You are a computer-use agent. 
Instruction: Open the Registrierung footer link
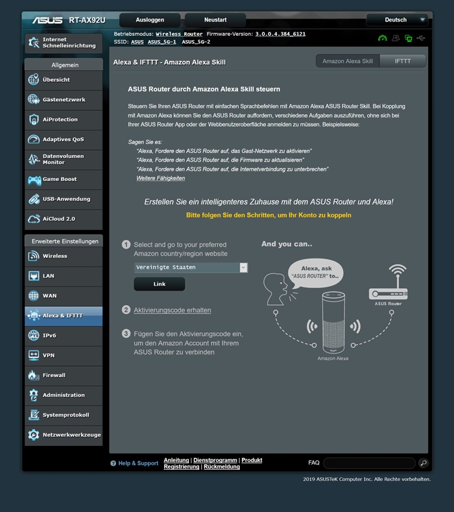[182, 467]
